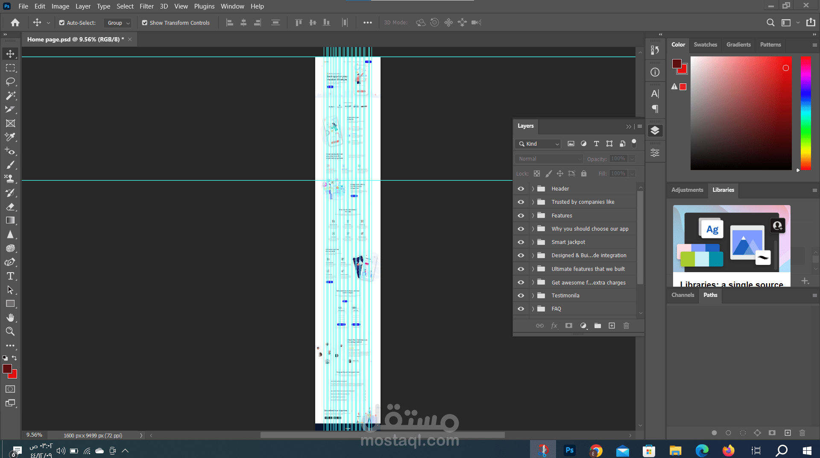Select the Hand tool

10,317
